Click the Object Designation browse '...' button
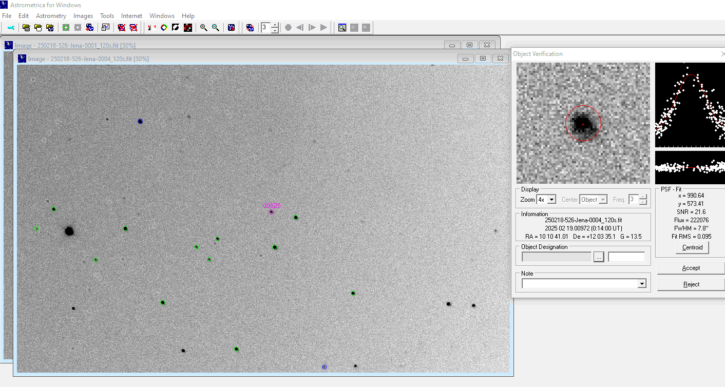This screenshot has height=387, width=725. [x=599, y=257]
